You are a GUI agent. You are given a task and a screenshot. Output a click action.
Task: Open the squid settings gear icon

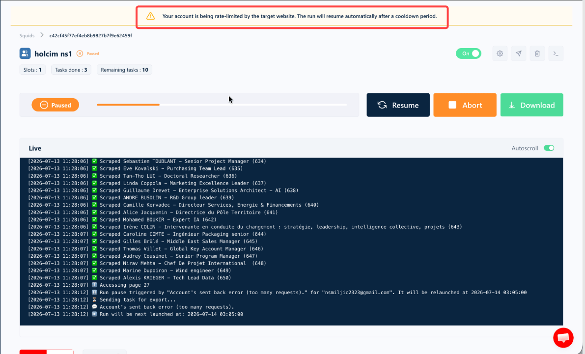pos(500,54)
